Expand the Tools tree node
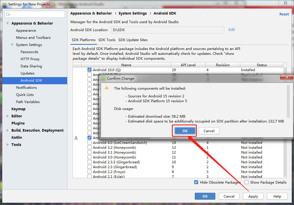 (x=7, y=144)
